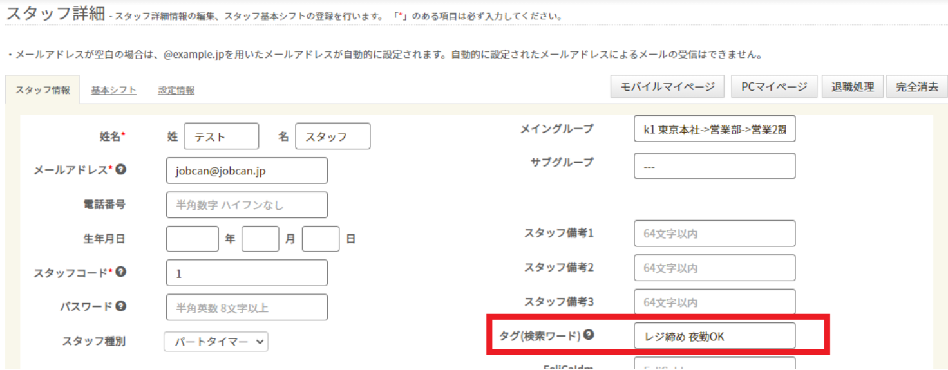Viewport: 948px width, 370px height.
Task: Open the スタッフ種別 dropdown
Action: (216, 342)
